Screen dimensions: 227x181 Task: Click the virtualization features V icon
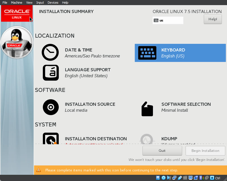[201, 178]
